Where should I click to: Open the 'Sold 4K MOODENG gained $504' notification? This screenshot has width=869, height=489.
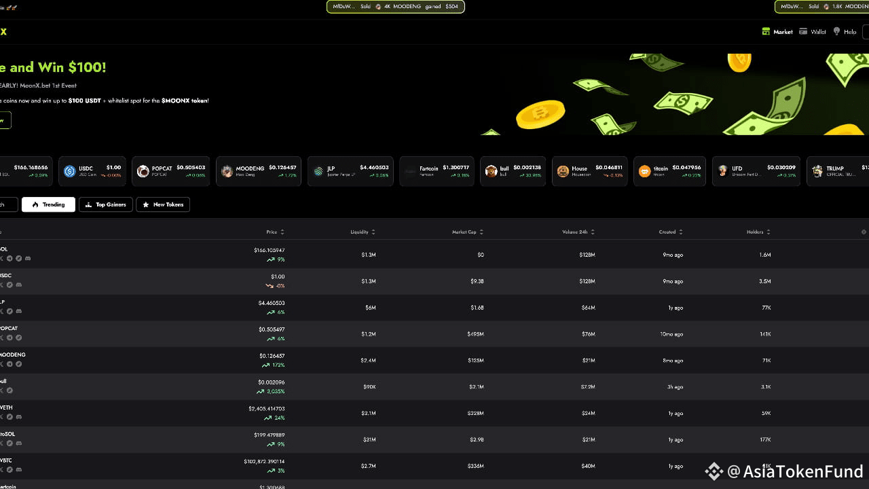click(396, 7)
